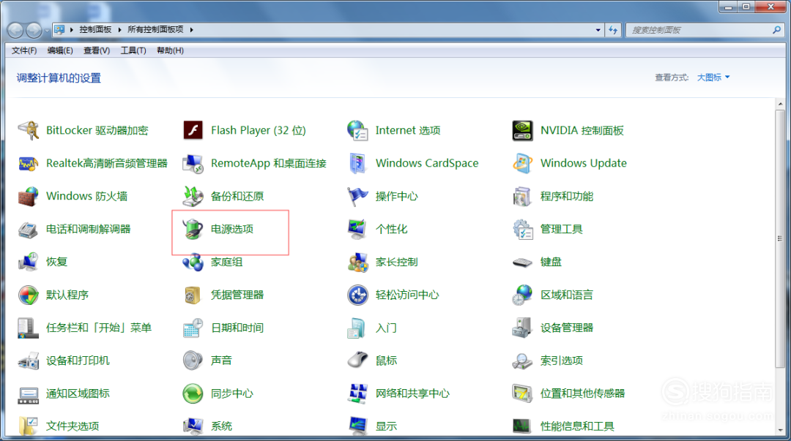Image resolution: width=791 pixels, height=441 pixels.
Task: Open the 位置和其他传感器 link
Action: coord(583,393)
